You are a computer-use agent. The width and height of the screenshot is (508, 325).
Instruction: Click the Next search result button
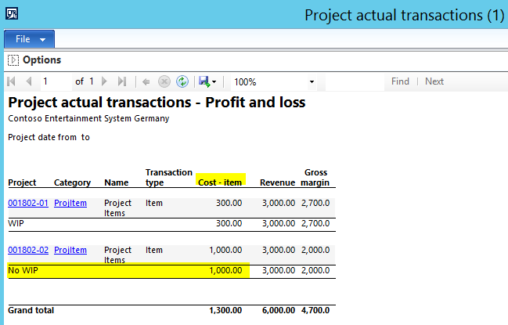[434, 81]
